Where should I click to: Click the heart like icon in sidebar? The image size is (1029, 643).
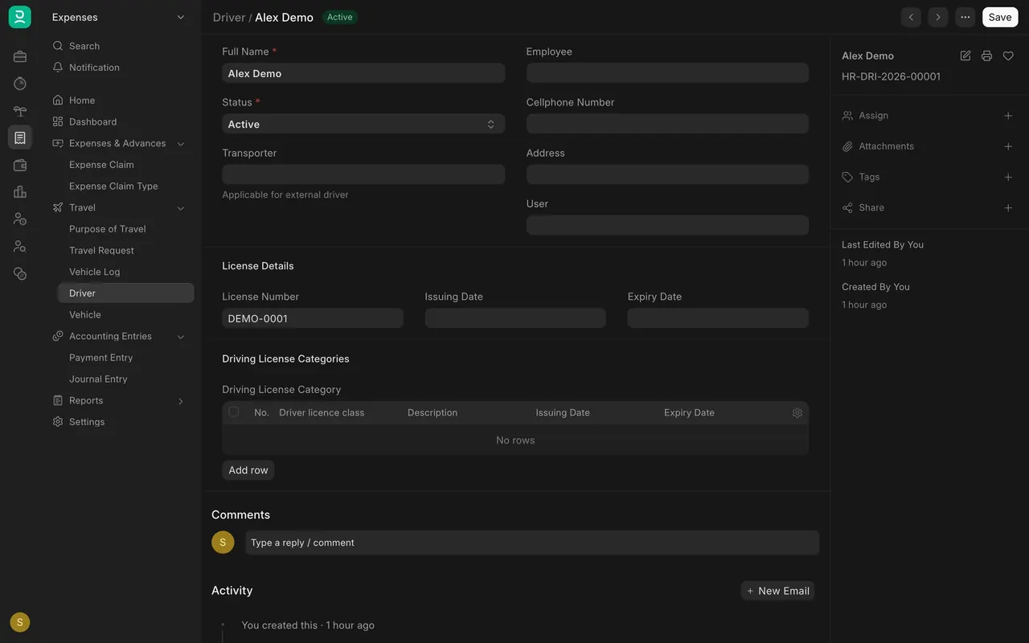click(x=1008, y=55)
